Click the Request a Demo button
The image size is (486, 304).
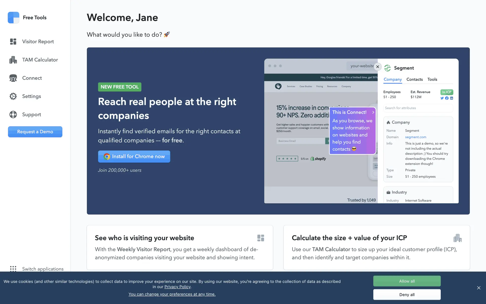35,132
